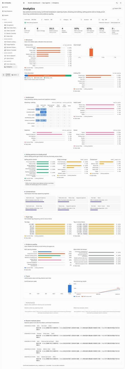The height and width of the screenshot is (369, 125).
Task: Open Analytics in the Ops Agents list
Action: [11, 67]
